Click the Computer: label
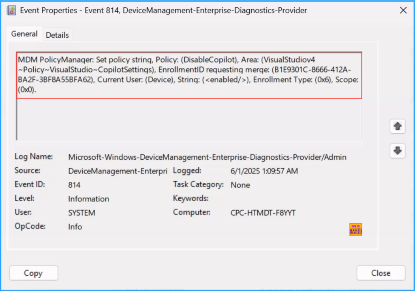The width and height of the screenshot is (415, 291). pos(192,212)
